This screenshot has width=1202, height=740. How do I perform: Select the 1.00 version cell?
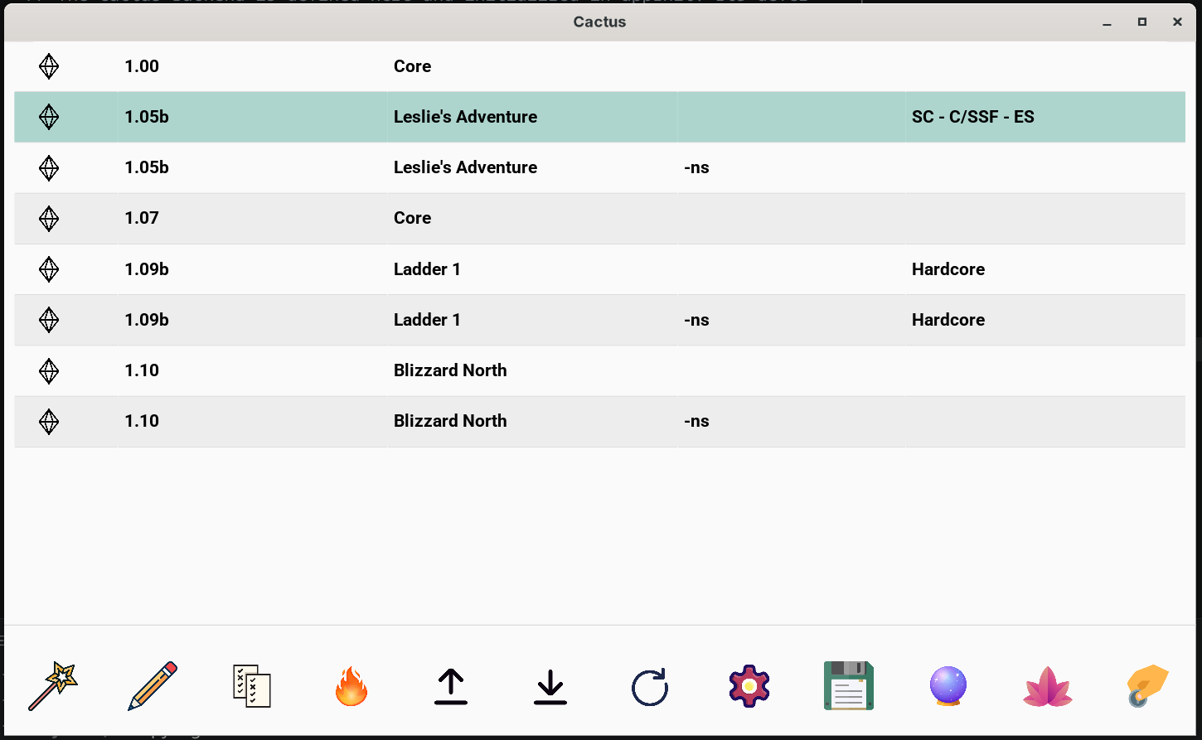point(142,66)
